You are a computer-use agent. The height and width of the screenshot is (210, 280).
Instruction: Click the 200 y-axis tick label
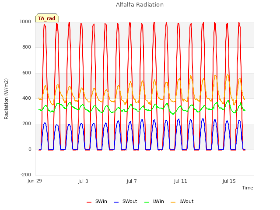[x=27, y=123]
